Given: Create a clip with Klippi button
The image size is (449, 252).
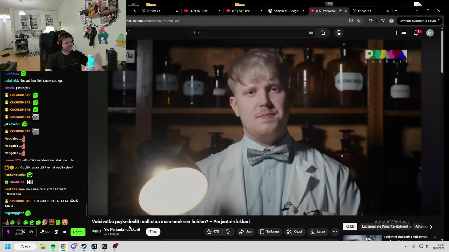Looking at the screenshot, I should 294,232.
